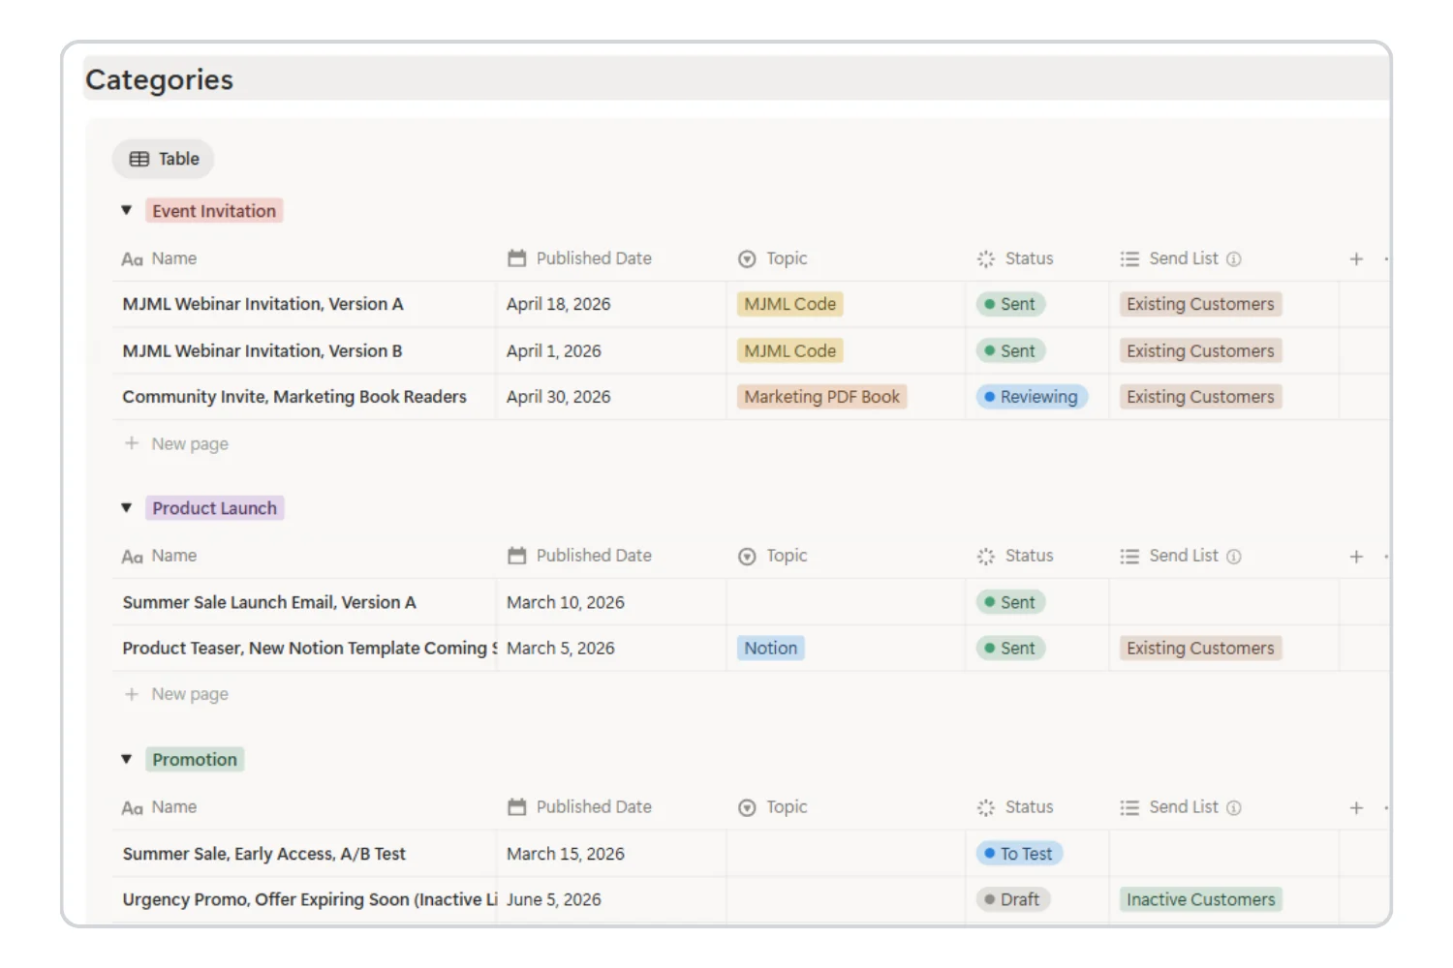The image size is (1453, 968).
Task: Click the list icon next to Send List
Action: pos(1128,258)
